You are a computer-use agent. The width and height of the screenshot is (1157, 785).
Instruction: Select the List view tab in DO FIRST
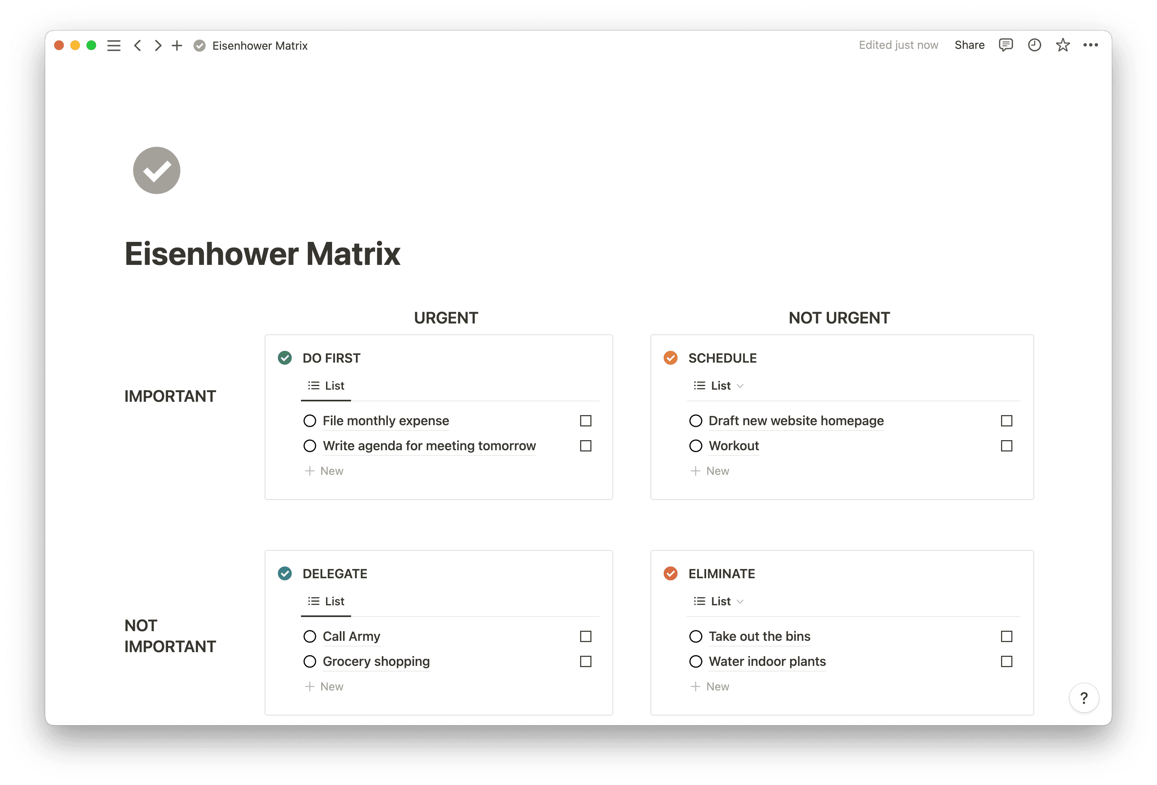pos(326,385)
